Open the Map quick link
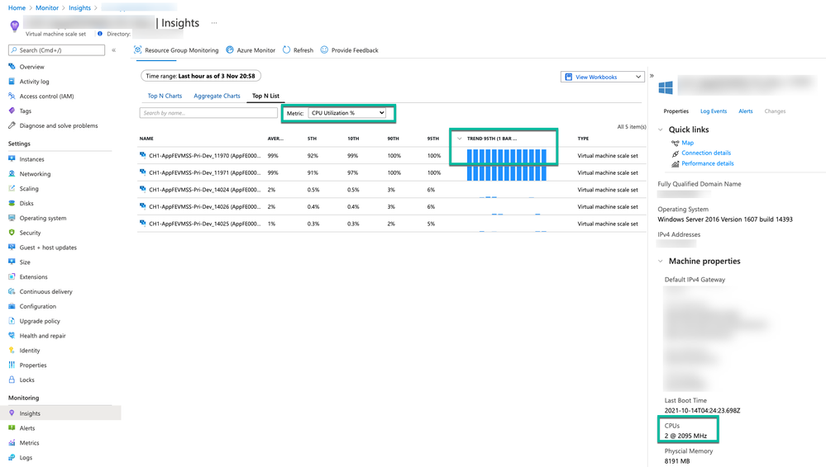This screenshot has width=826, height=467. (x=687, y=143)
